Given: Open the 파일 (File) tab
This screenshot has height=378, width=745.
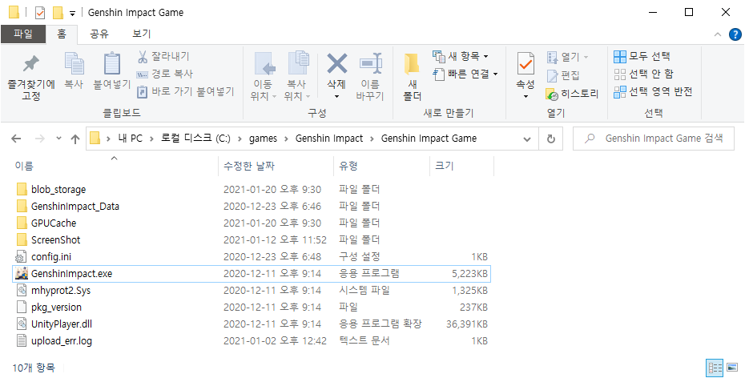Looking at the screenshot, I should [x=23, y=34].
